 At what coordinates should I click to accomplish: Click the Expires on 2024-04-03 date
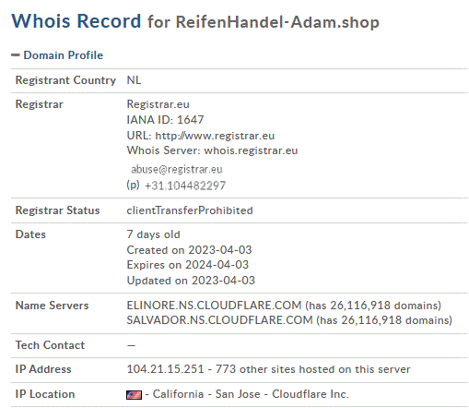[188, 265]
